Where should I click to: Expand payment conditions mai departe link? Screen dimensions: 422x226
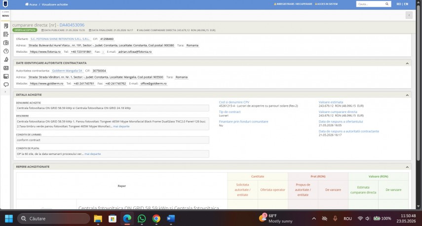(x=93, y=154)
